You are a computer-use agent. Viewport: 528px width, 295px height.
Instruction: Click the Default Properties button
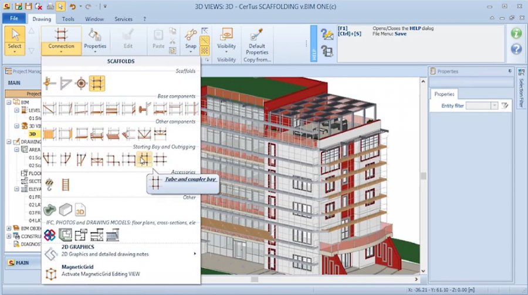pos(257,41)
